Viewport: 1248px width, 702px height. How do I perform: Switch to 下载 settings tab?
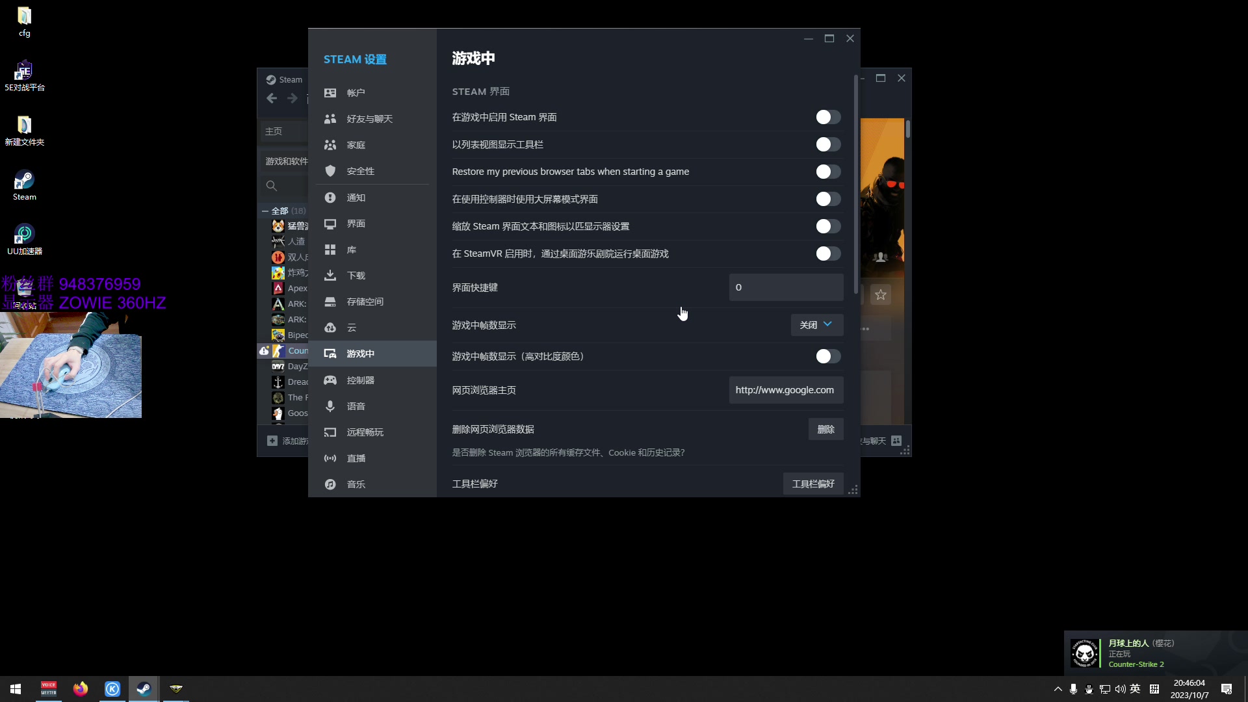click(x=372, y=276)
